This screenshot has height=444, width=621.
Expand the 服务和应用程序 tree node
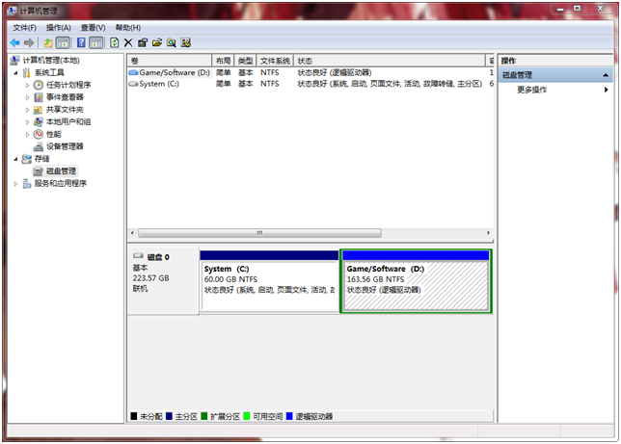coord(16,183)
